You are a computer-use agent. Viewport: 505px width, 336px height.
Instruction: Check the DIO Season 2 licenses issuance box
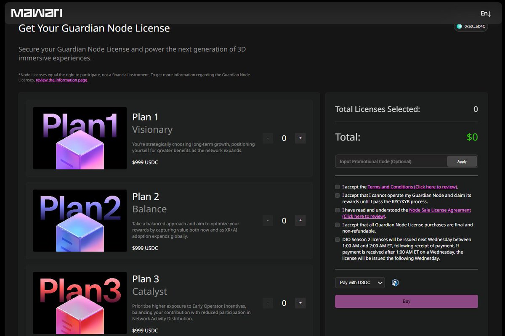338,239
